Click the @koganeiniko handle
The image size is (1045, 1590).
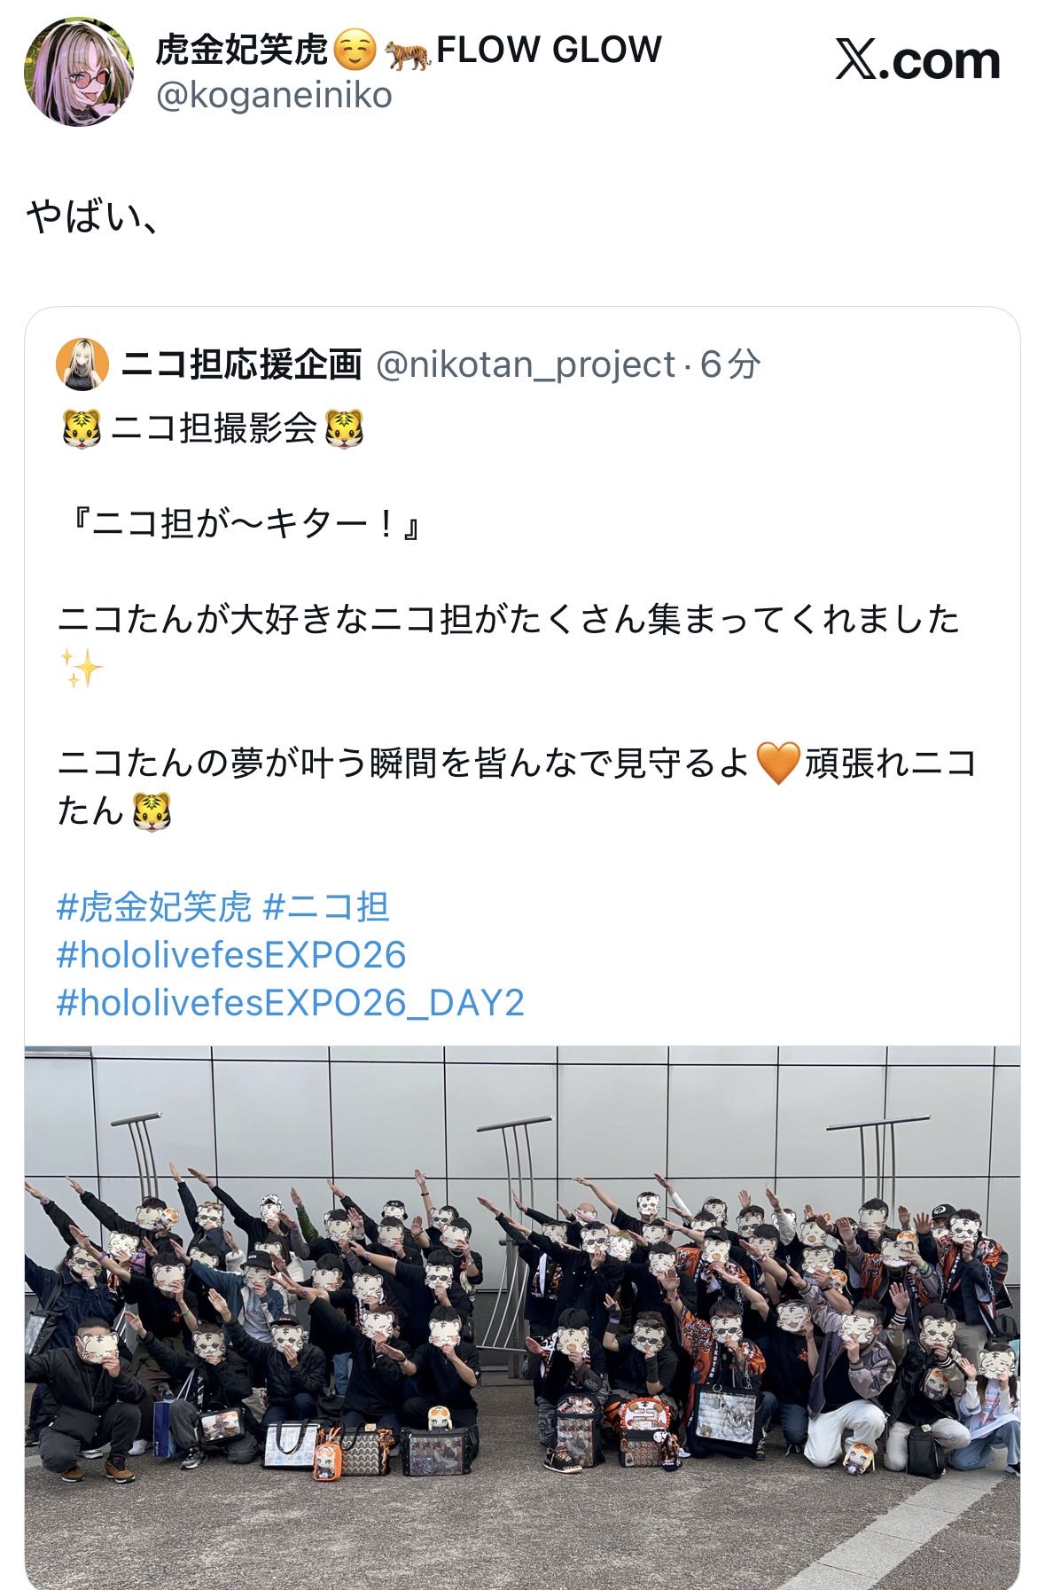(274, 95)
